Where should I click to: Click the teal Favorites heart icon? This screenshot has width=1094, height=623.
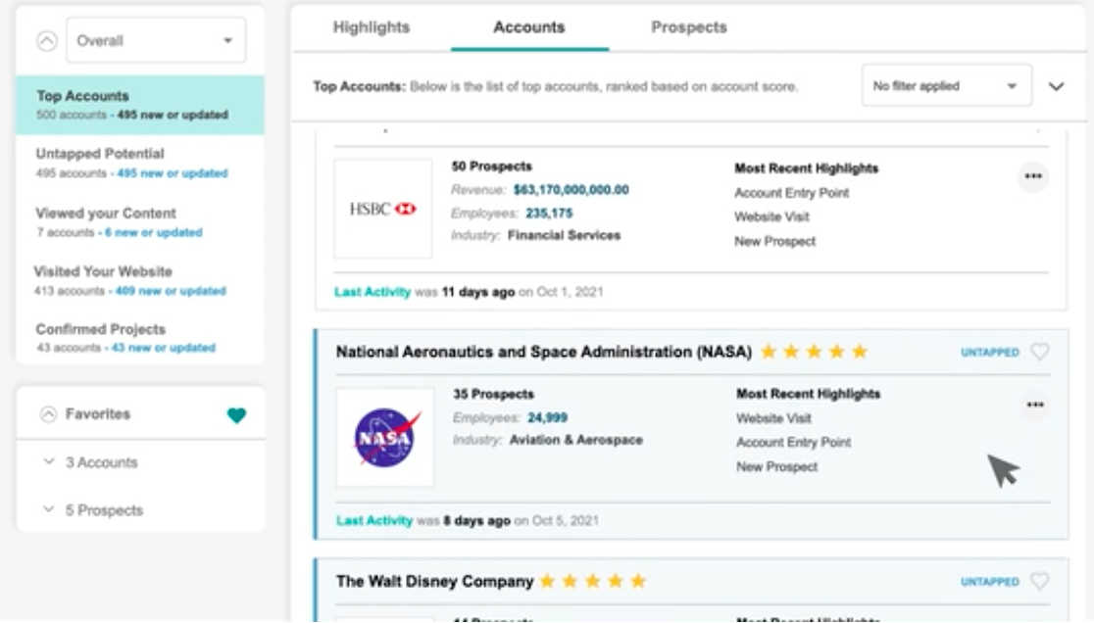236,415
